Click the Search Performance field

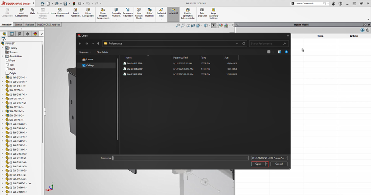(x=268, y=44)
